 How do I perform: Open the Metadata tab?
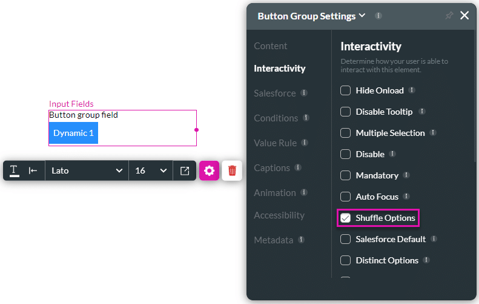point(273,240)
